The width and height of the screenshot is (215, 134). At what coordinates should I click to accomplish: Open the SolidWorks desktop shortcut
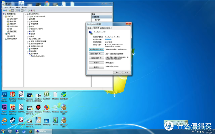13,95
